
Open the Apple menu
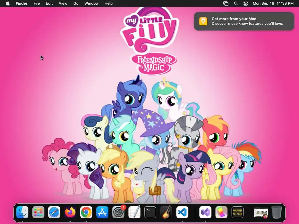point(8,3)
